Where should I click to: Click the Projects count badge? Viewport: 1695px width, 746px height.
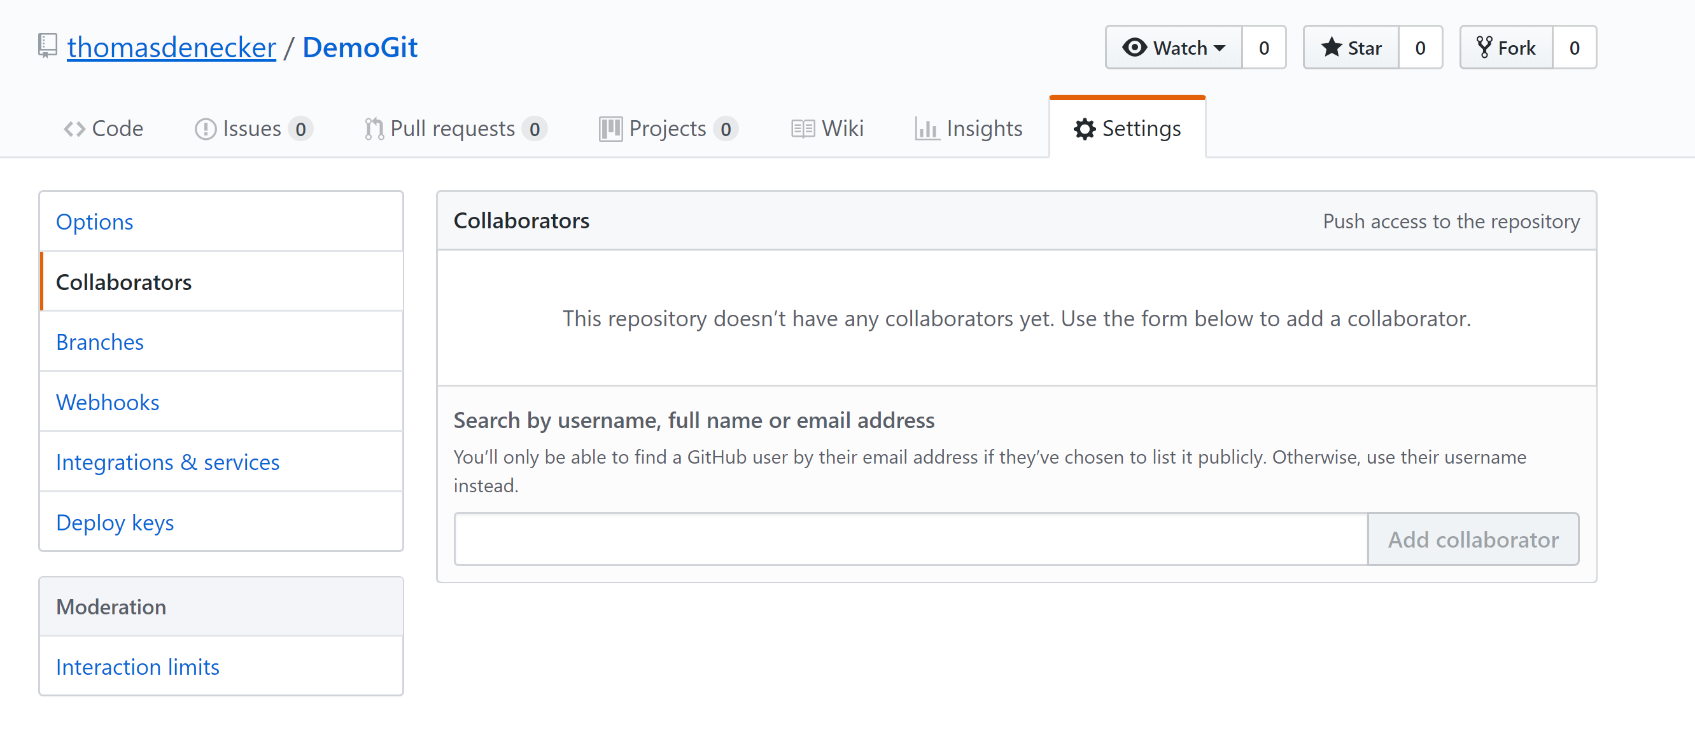pos(726,130)
